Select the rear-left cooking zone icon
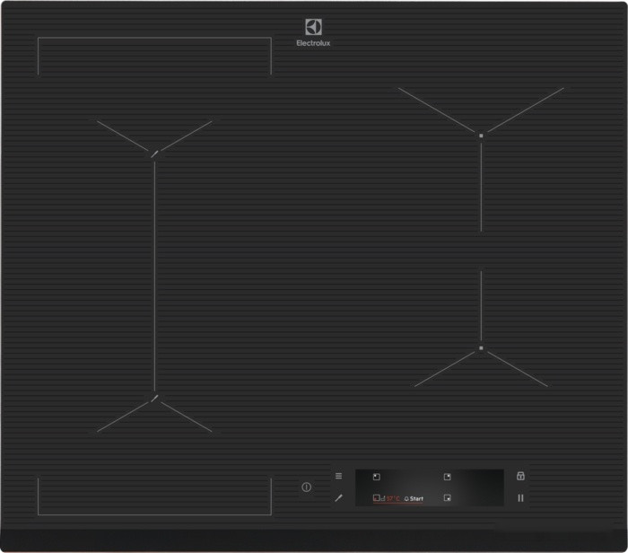Image resolution: width=628 pixels, height=553 pixels. (377, 478)
